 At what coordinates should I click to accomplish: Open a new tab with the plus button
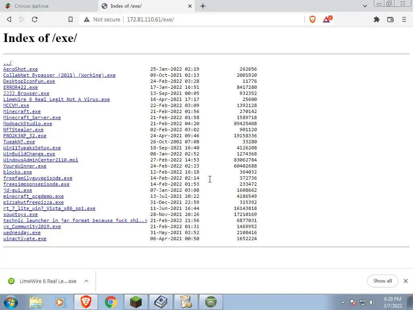(202, 6)
